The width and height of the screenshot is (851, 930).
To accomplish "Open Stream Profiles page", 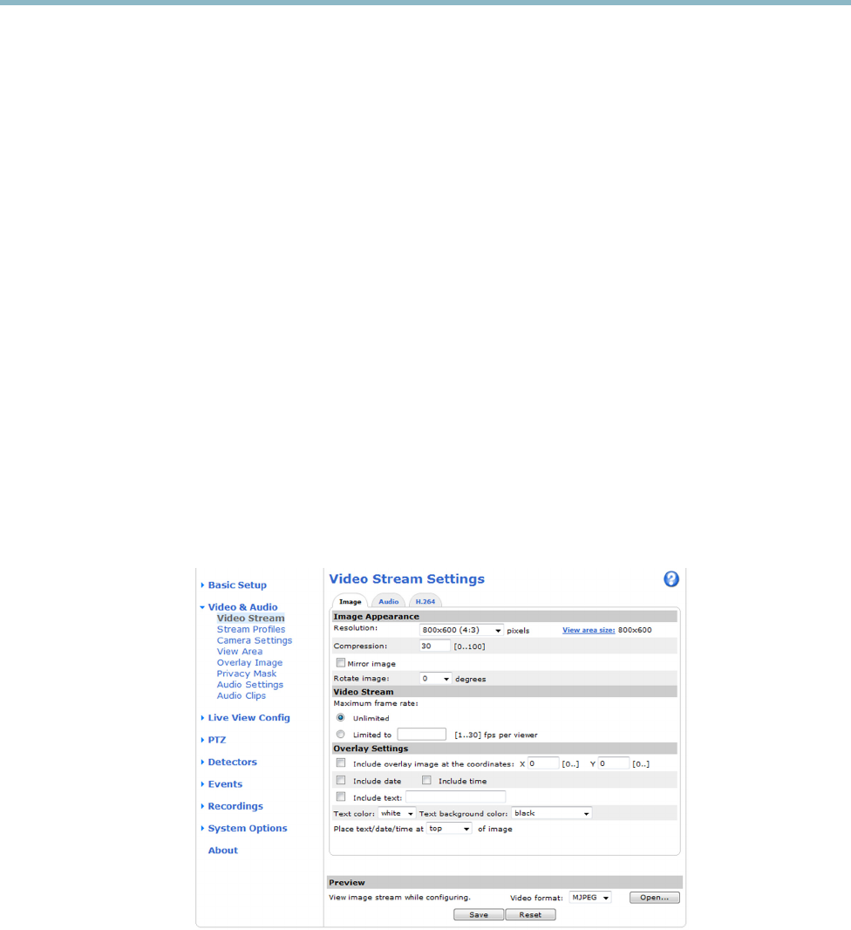I will pyautogui.click(x=250, y=629).
